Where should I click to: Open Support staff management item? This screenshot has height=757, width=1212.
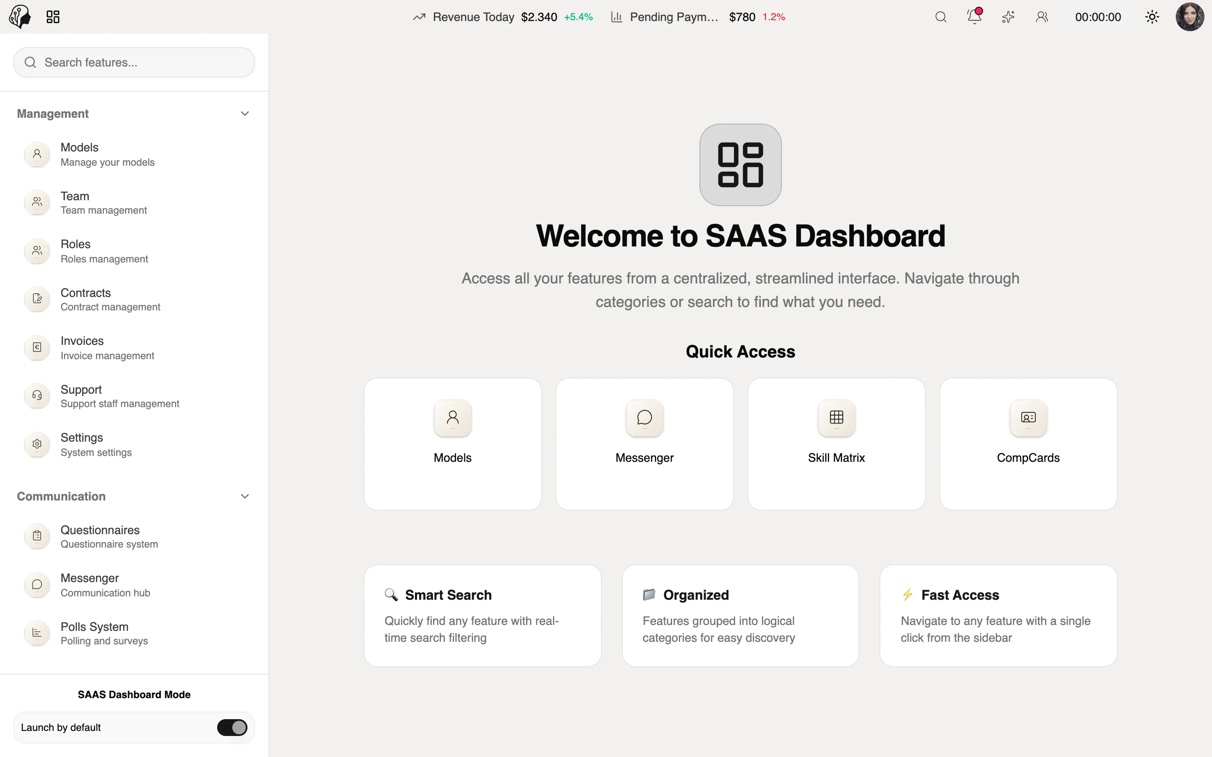134,396
